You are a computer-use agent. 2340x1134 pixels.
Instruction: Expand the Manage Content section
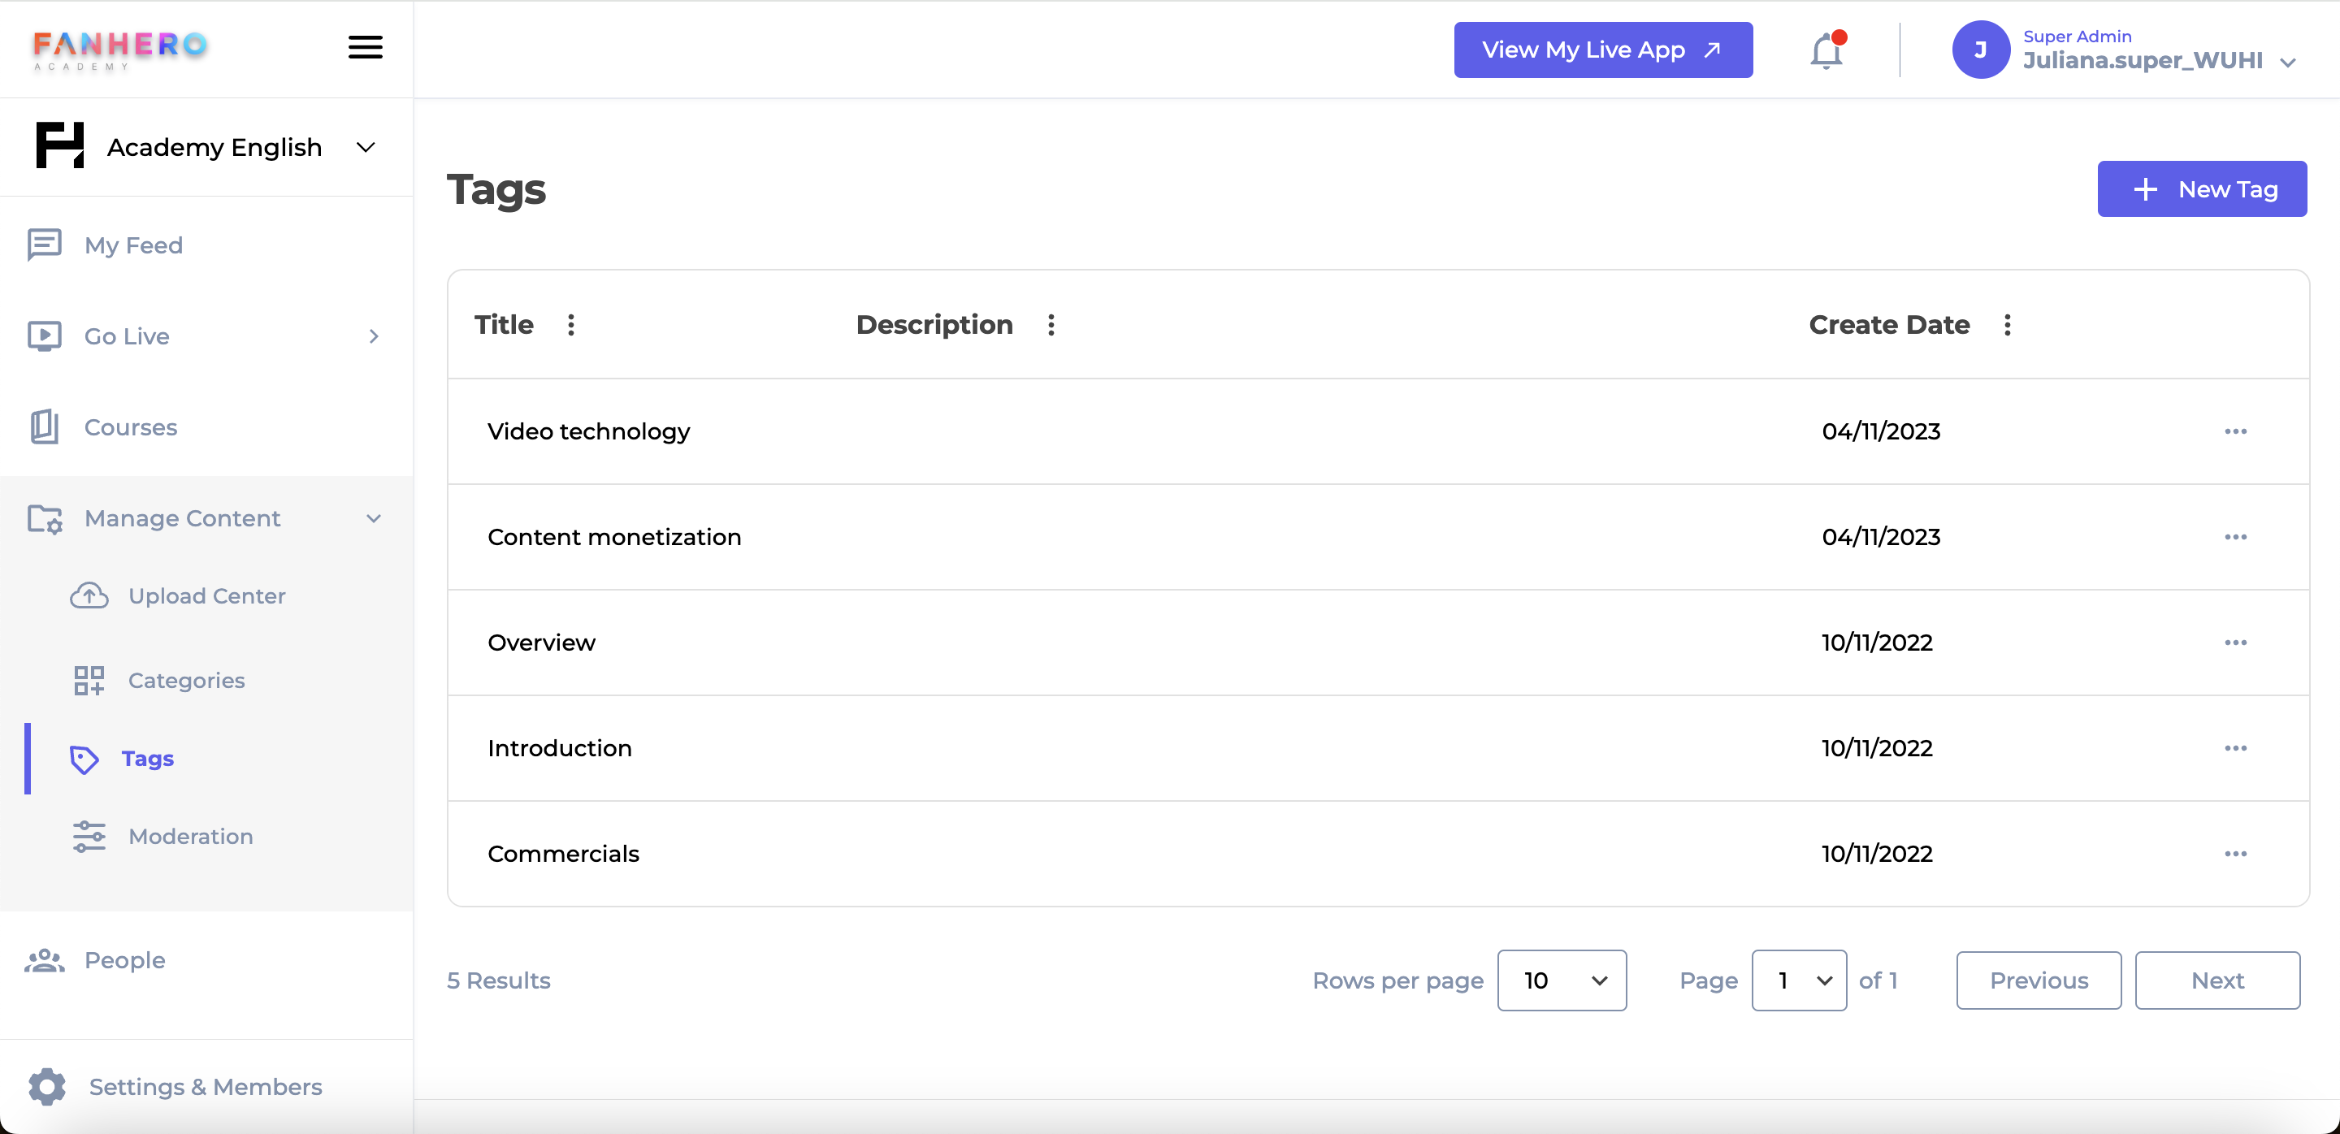click(x=378, y=517)
